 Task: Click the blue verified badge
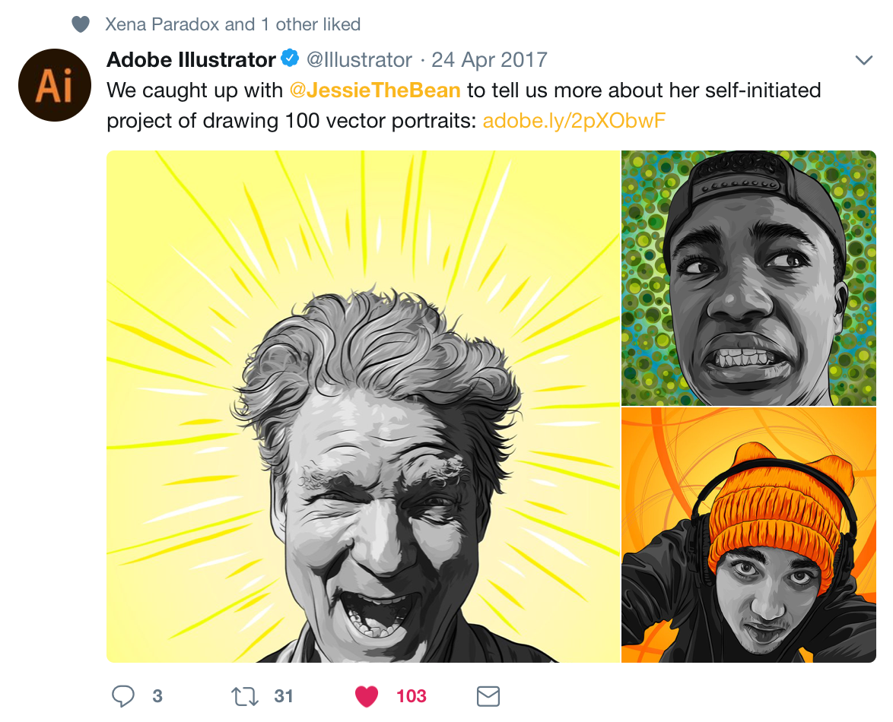click(290, 58)
